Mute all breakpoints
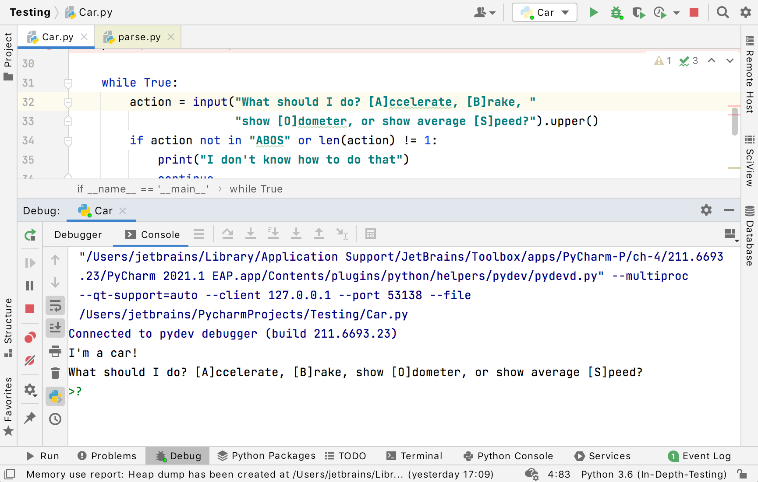 coord(30,360)
